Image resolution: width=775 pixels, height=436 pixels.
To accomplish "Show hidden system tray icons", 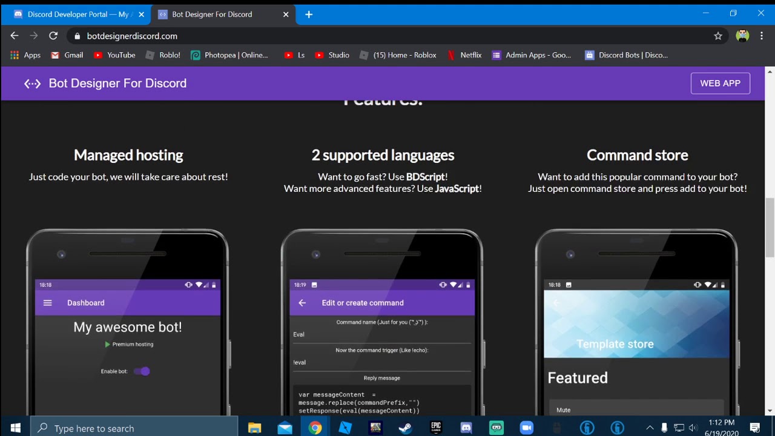I will [x=650, y=428].
